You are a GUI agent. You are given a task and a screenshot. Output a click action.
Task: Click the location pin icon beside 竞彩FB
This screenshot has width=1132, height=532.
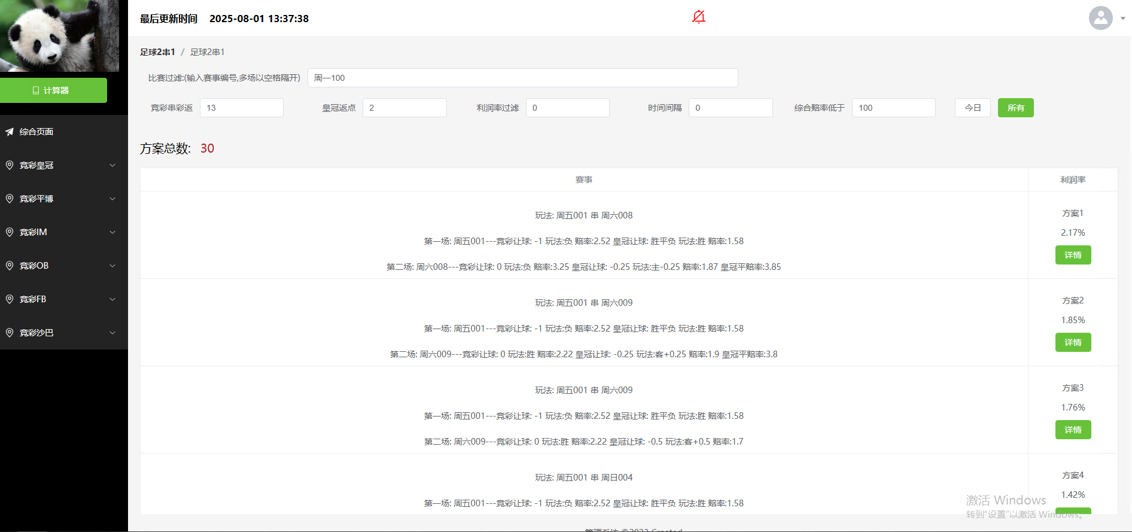coord(10,299)
